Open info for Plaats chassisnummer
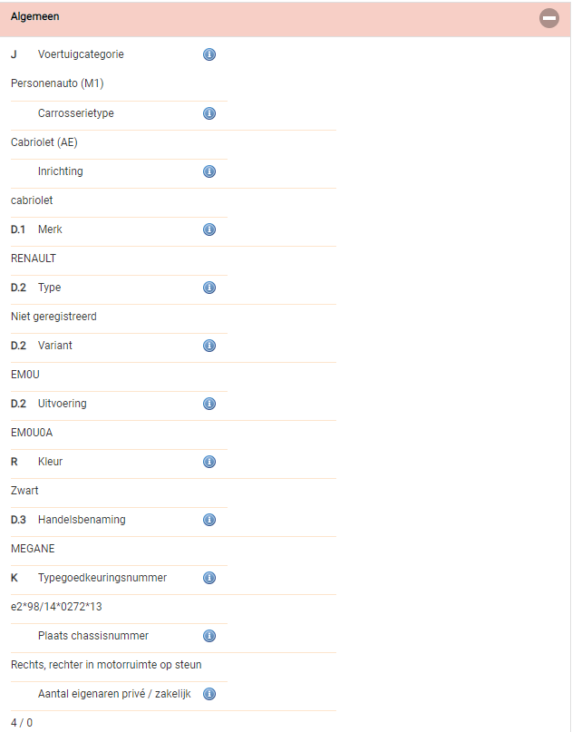 pos(209,636)
